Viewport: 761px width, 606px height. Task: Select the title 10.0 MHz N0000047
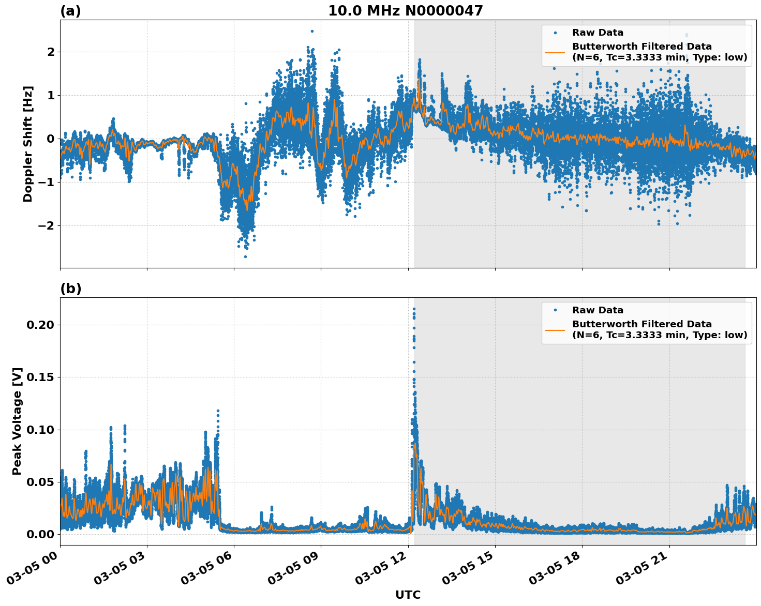click(405, 10)
